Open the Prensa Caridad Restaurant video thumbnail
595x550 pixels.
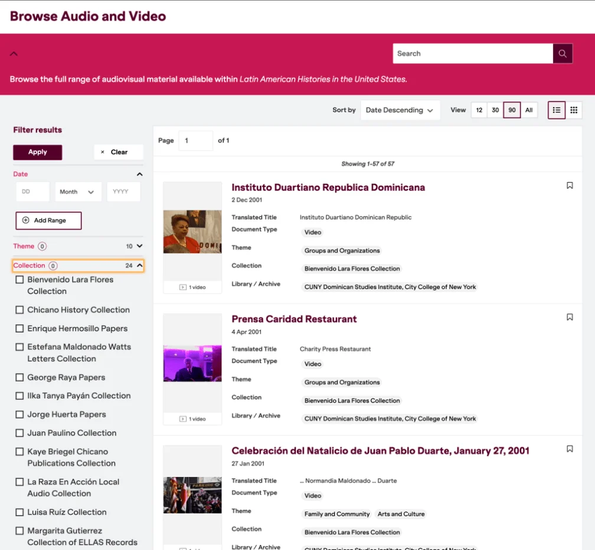click(192, 363)
